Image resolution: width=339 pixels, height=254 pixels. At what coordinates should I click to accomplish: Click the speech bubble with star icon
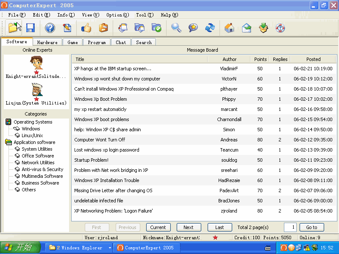click(x=193, y=28)
